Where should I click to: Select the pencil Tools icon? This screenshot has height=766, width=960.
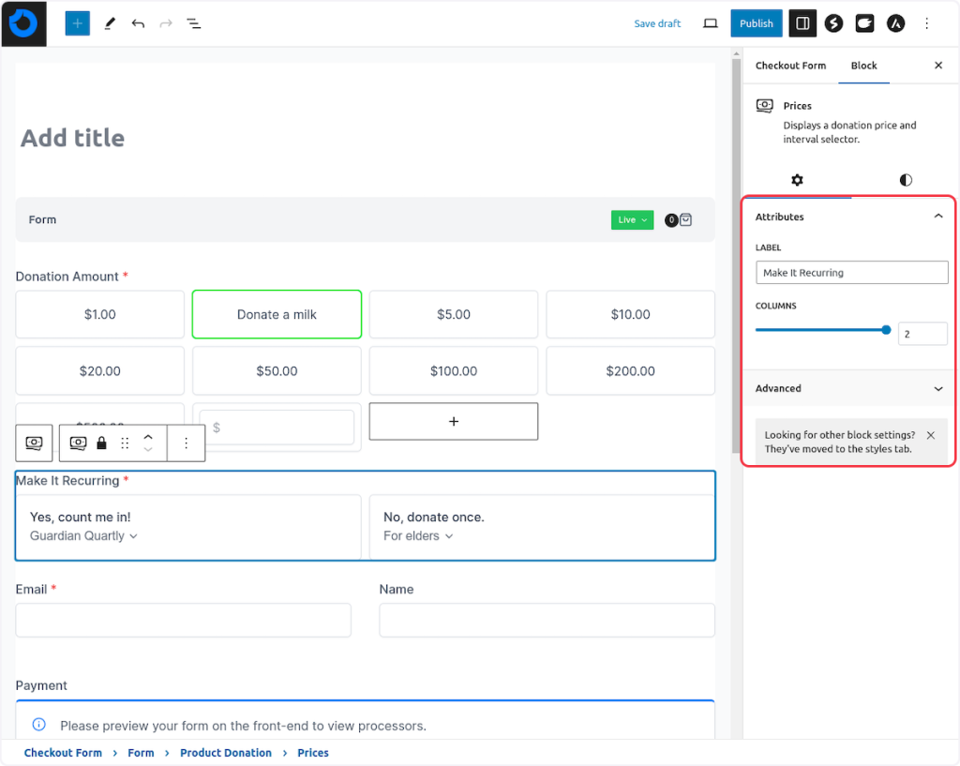coord(110,23)
